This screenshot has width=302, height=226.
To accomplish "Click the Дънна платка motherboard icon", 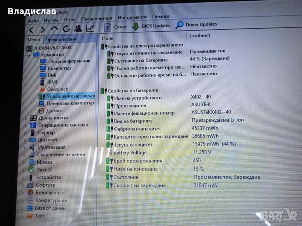I will 33,118.
